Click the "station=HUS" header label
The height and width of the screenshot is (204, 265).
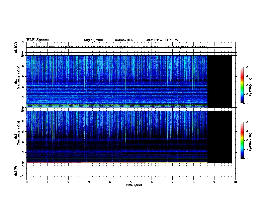coord(124,40)
